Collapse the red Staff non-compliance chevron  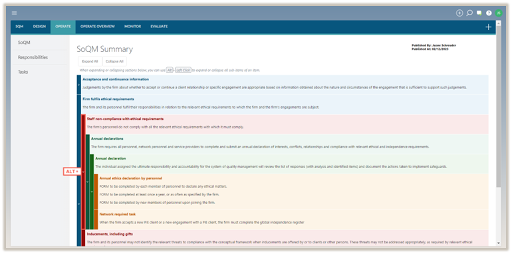83,172
